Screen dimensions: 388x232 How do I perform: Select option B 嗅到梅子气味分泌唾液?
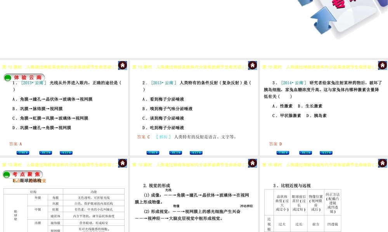[167, 109]
